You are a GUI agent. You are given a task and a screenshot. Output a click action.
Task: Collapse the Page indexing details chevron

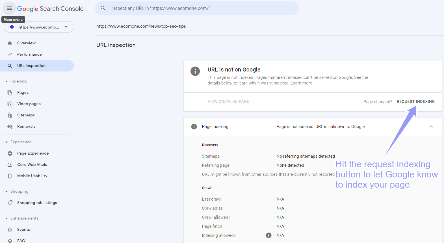(x=431, y=127)
